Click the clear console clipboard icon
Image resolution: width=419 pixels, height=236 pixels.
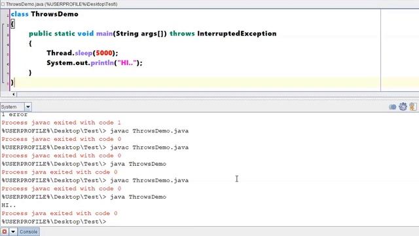pyautogui.click(x=413, y=106)
